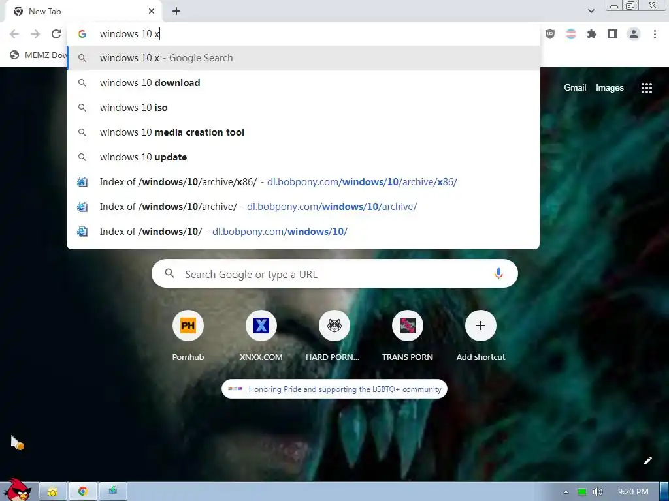Screen dimensions: 669x501
Task: Open Index of /windows/10/archive/x86/ suggestion
Action: (303, 182)
